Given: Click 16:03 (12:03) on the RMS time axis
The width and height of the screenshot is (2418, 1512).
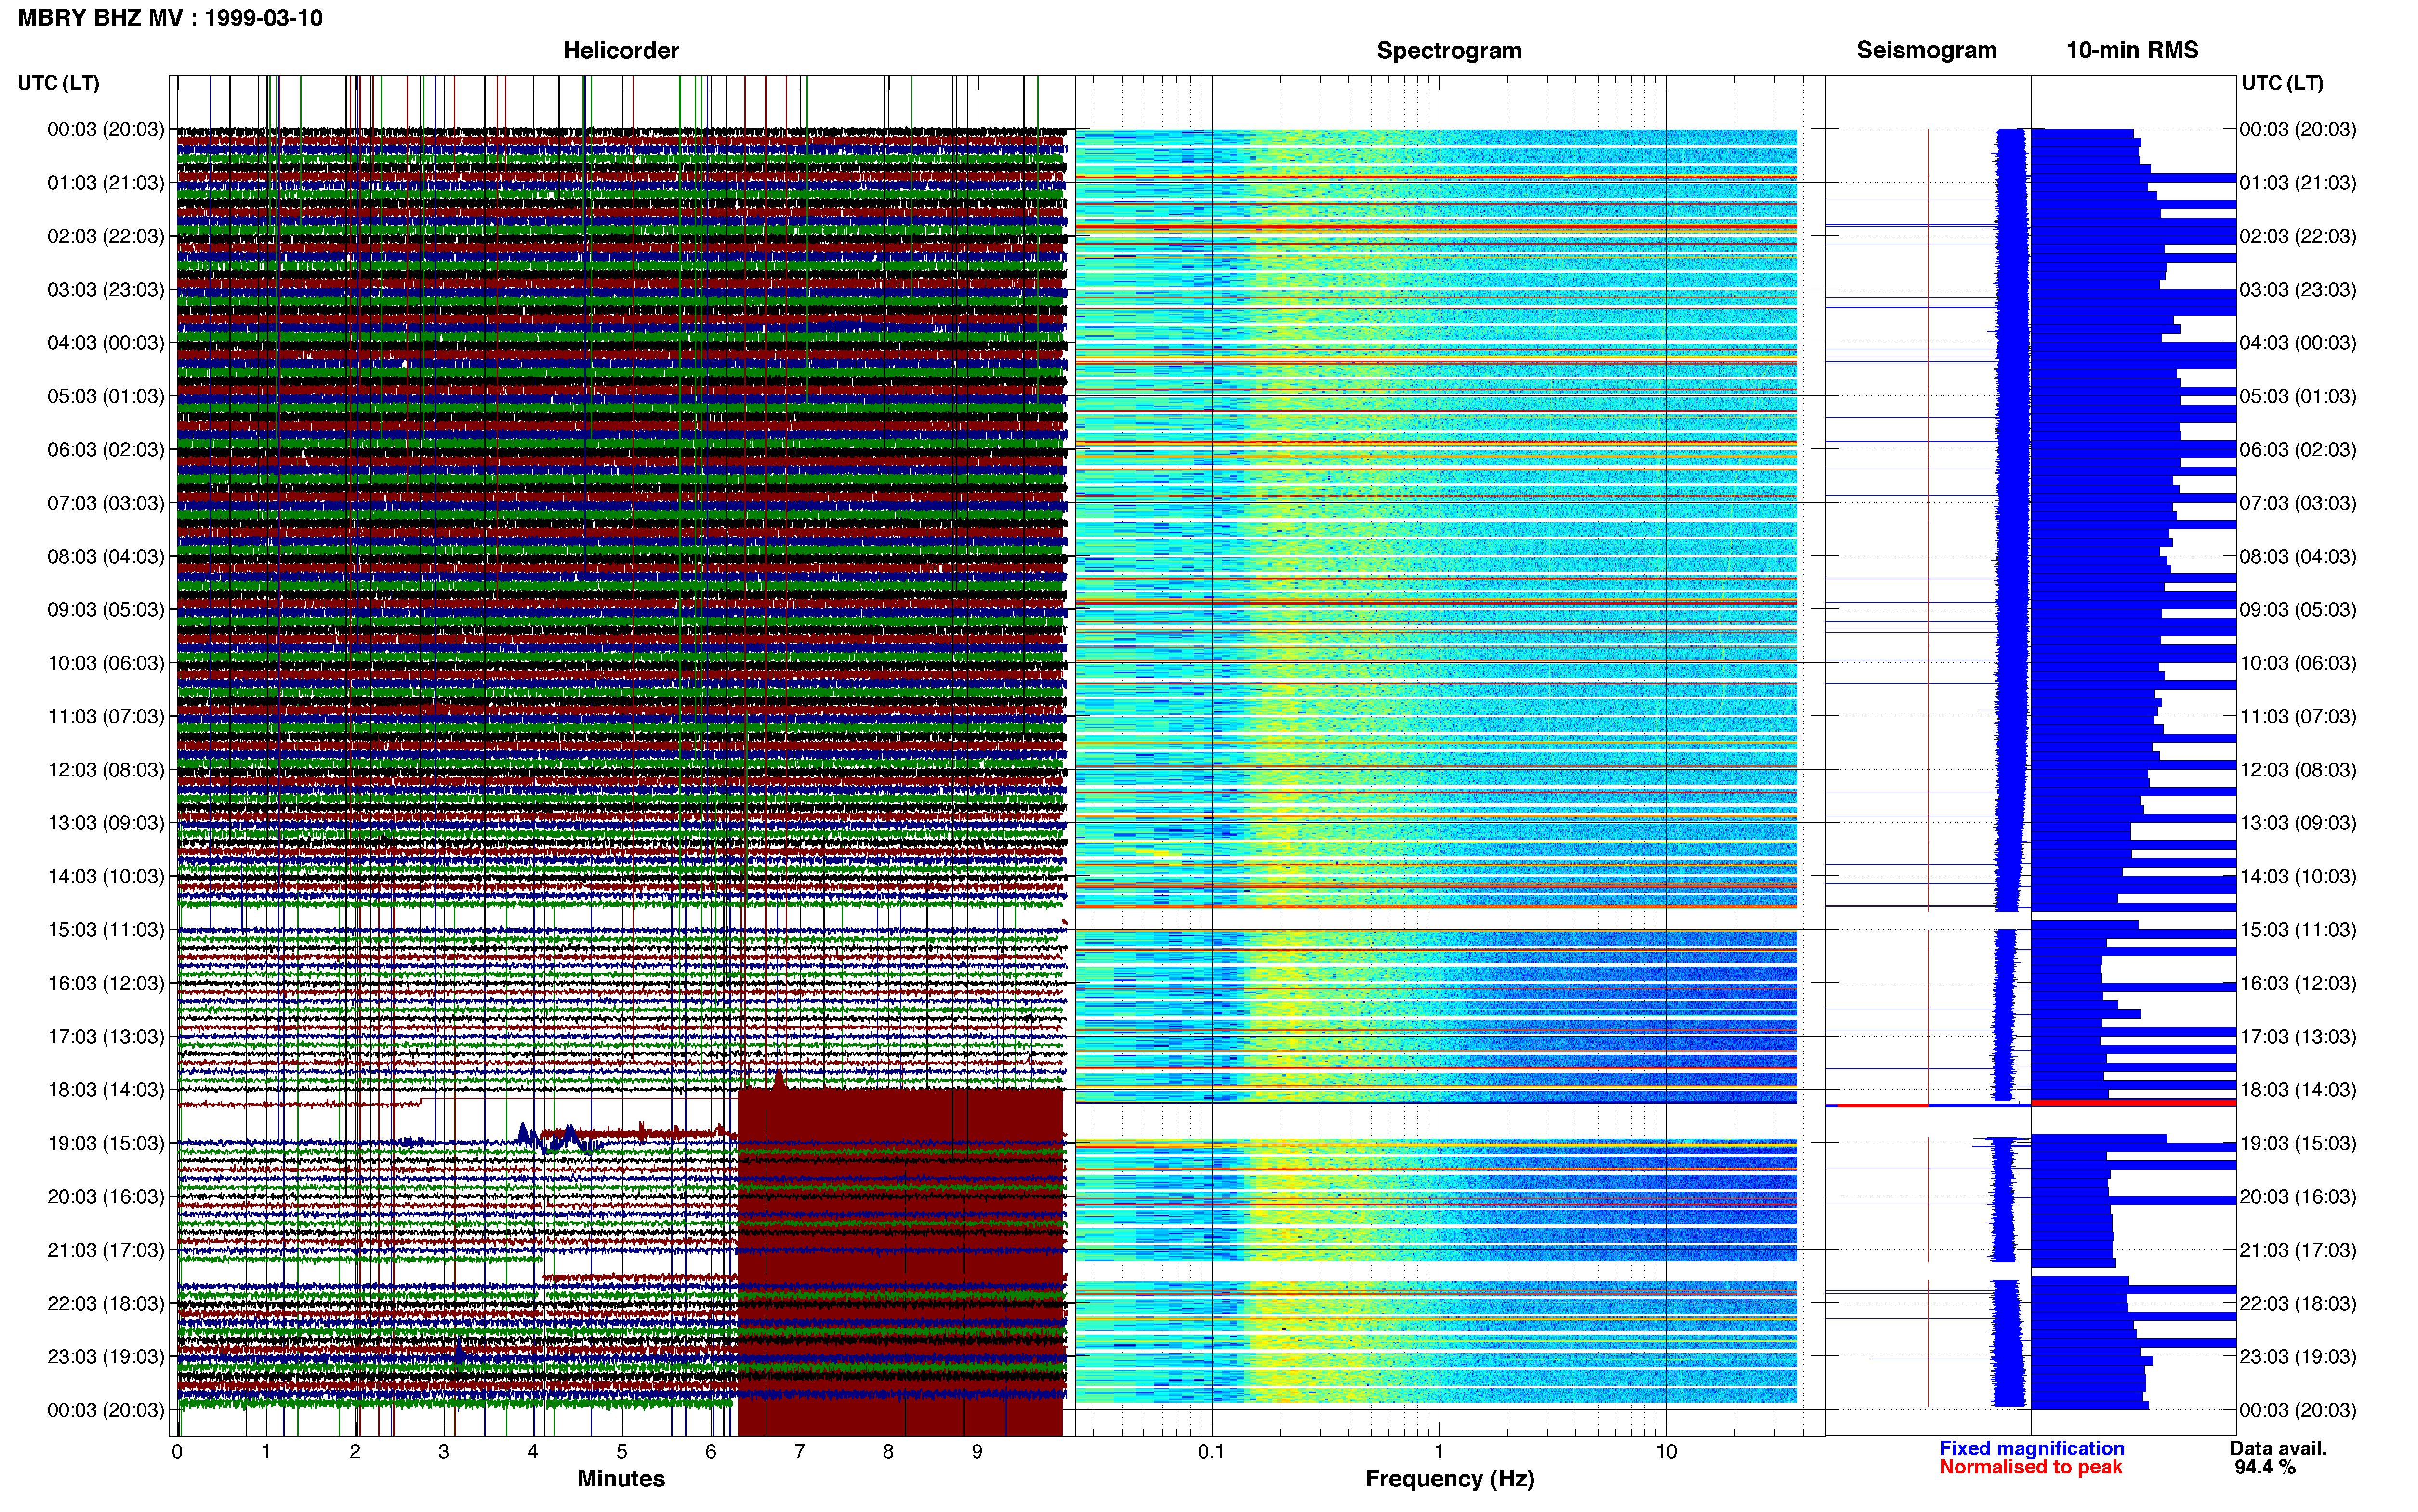Looking at the screenshot, I should click(2298, 983).
